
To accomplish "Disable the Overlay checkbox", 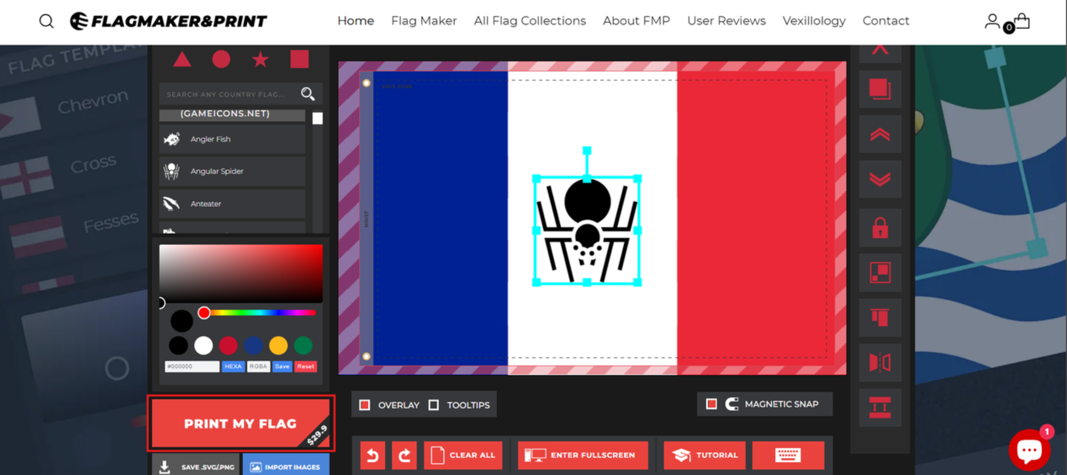I will point(365,405).
